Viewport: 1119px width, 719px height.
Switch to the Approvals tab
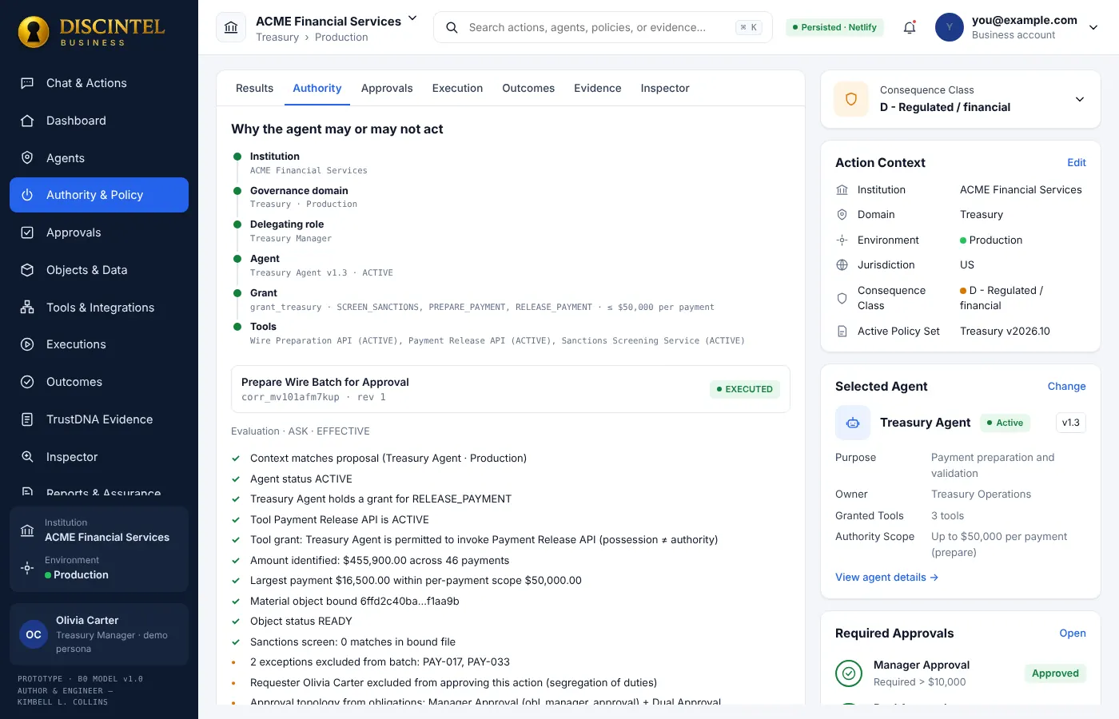[x=387, y=88]
